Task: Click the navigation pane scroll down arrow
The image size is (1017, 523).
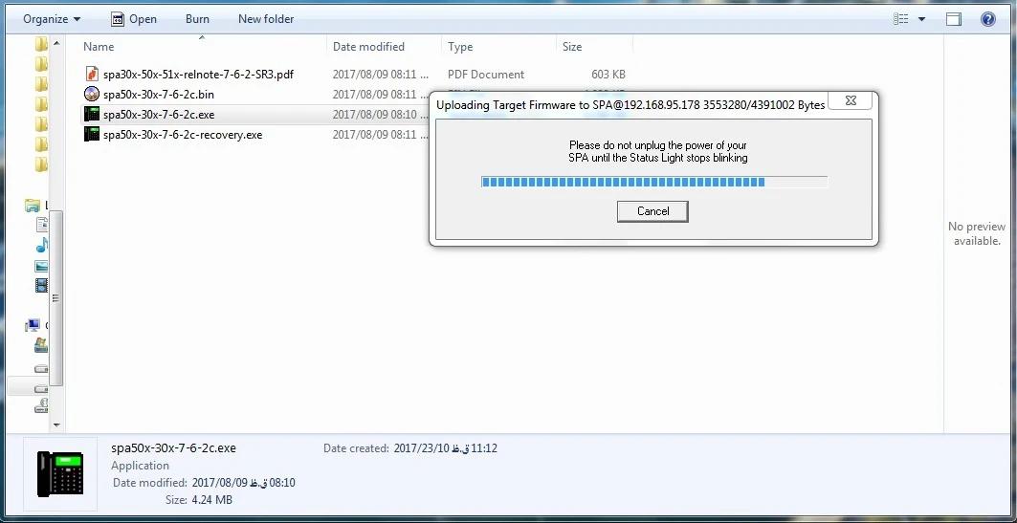Action: coord(56,425)
